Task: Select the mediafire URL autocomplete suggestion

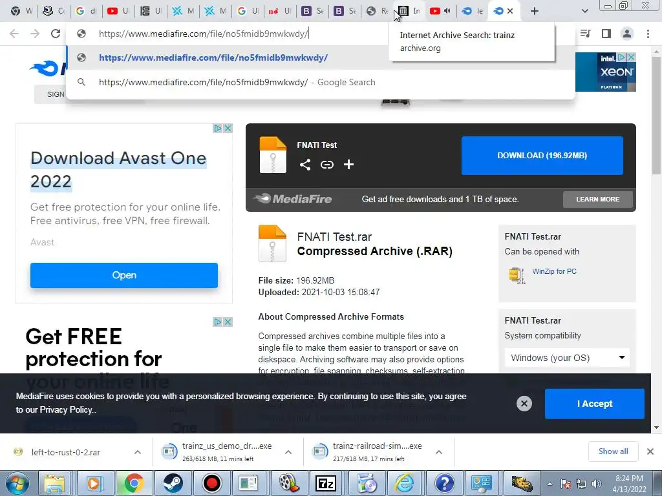Action: [x=321, y=57]
